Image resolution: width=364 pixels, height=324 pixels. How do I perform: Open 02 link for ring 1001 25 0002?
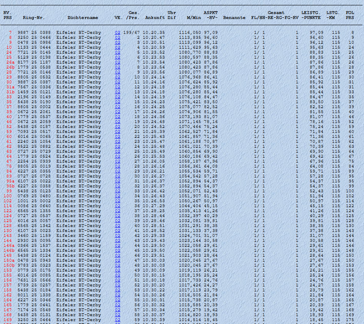tap(117, 201)
